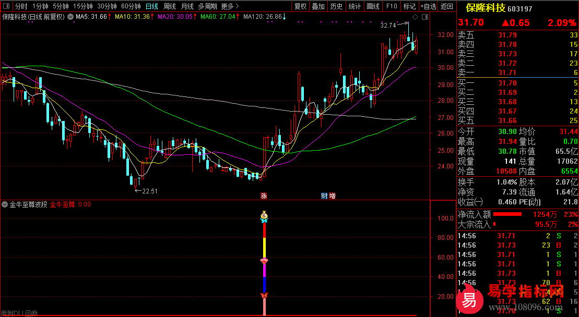This screenshot has width=579, height=317.
Task: Add stock via +自选 button
Action: [x=428, y=7]
